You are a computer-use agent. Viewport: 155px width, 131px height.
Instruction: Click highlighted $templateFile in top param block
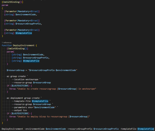click(24, 33)
